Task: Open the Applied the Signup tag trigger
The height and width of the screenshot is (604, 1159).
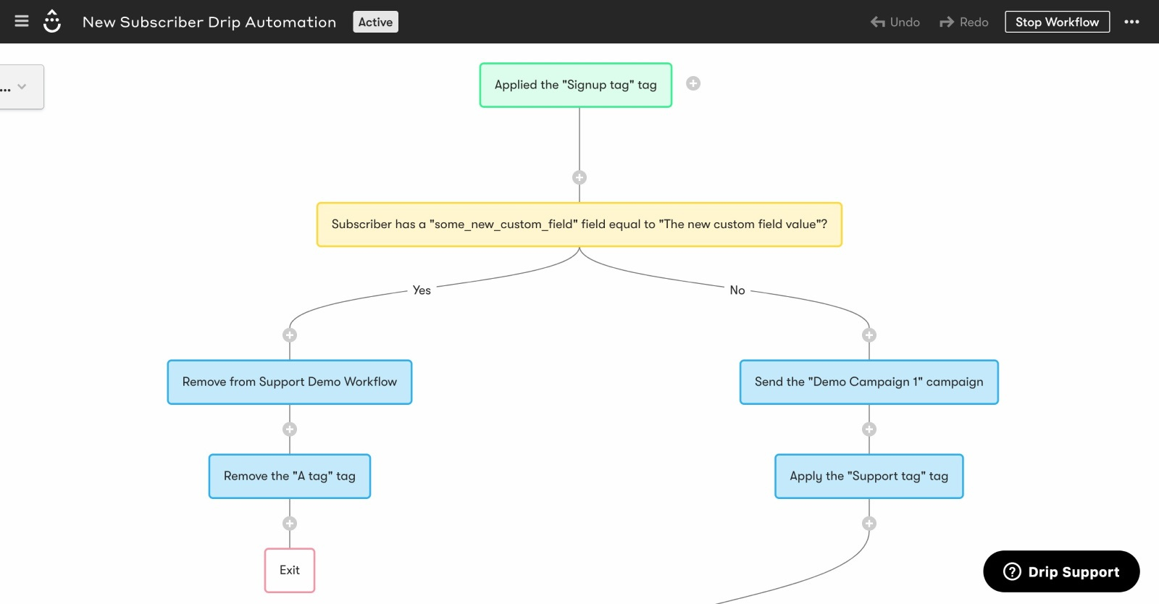Action: [x=576, y=85]
